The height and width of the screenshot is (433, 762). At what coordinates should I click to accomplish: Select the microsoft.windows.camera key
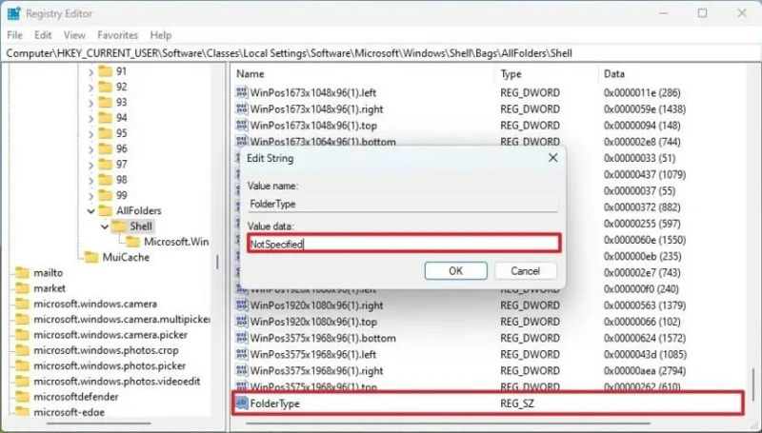[x=95, y=304]
